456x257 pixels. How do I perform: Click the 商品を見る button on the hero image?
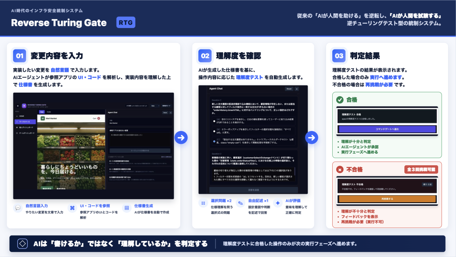(x=46, y=188)
